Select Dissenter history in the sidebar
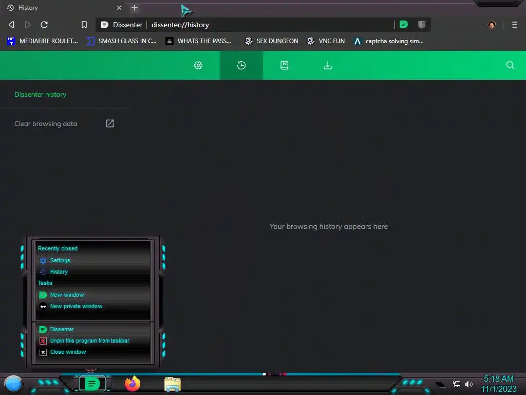The image size is (526, 395). click(x=40, y=95)
